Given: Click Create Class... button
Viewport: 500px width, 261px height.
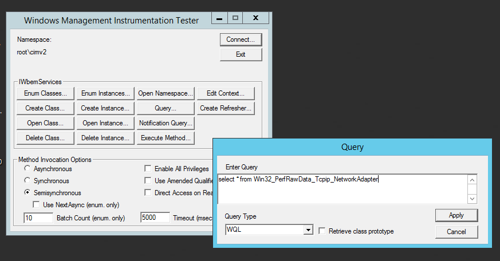Looking at the screenshot, I should point(45,108).
